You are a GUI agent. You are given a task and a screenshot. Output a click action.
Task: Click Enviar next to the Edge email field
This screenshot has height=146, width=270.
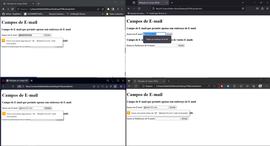pos(173,108)
